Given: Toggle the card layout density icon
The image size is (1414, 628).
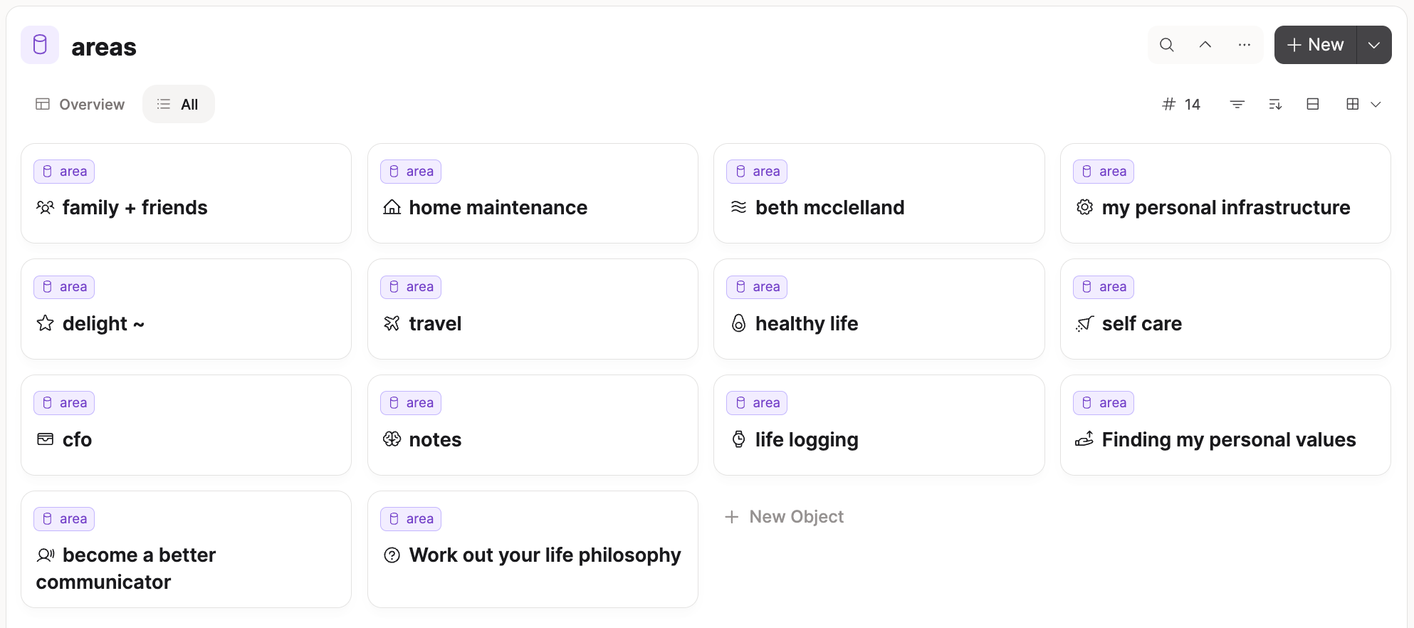Looking at the screenshot, I should point(1313,104).
